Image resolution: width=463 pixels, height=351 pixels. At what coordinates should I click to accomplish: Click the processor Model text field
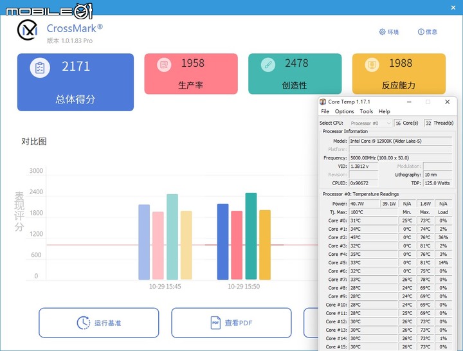pyautogui.click(x=401, y=141)
